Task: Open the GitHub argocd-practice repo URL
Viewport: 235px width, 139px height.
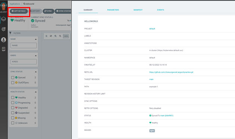Action: 171,72
